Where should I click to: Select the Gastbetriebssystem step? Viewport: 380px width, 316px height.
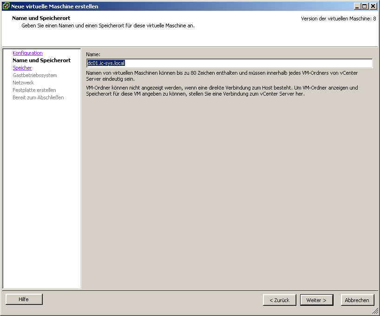pyautogui.click(x=35, y=75)
